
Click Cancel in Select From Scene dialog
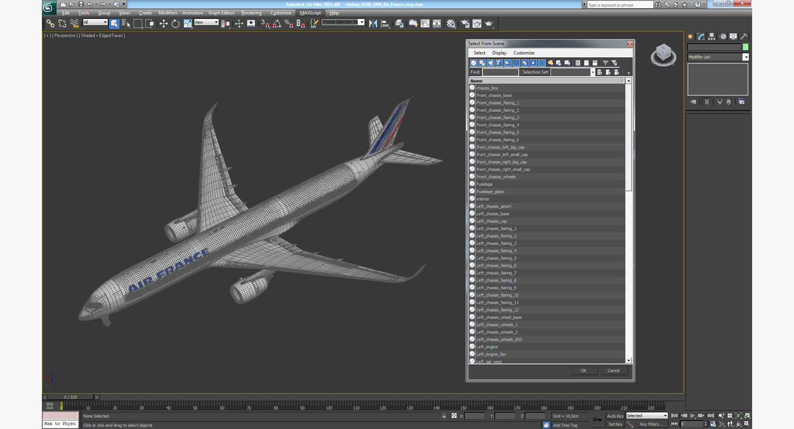pos(613,371)
